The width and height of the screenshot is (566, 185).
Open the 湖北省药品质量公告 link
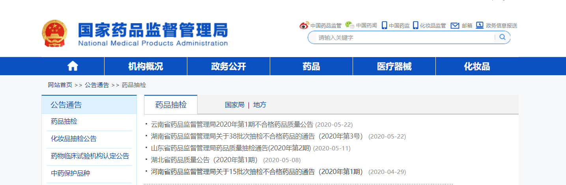[204, 160]
